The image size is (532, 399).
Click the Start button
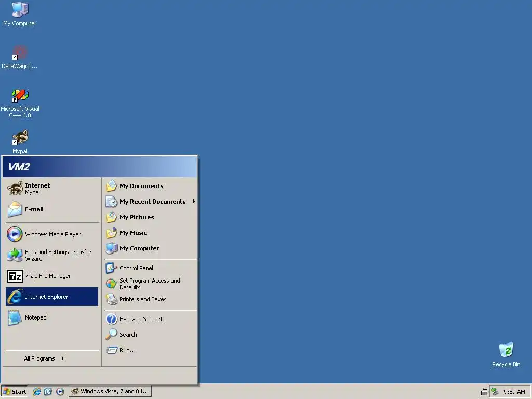(15, 392)
